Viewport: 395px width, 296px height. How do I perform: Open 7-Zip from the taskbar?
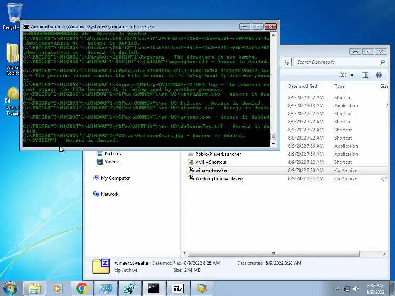point(177,288)
